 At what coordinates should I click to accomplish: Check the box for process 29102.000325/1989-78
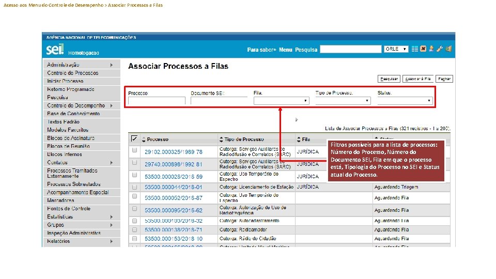[x=134, y=150]
